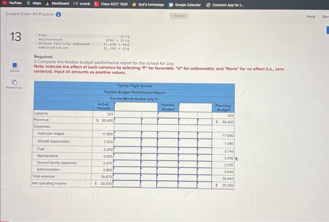
Task: Select question number 13 box
Action: tap(16, 37)
